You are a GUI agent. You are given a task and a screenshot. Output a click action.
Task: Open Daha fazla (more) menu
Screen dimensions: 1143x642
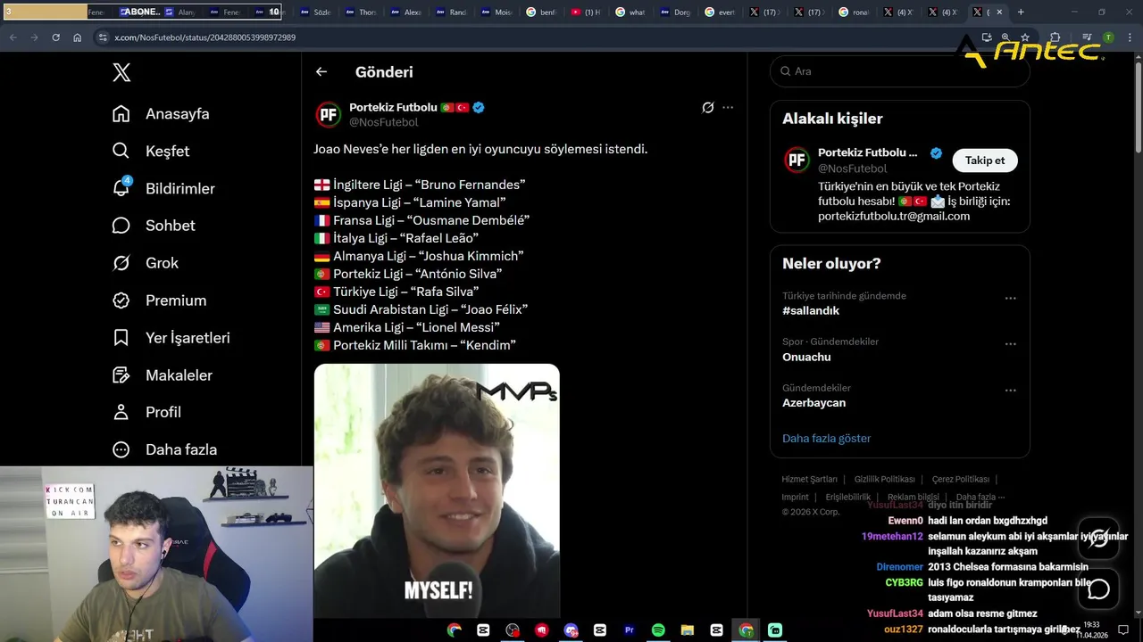[x=164, y=449]
